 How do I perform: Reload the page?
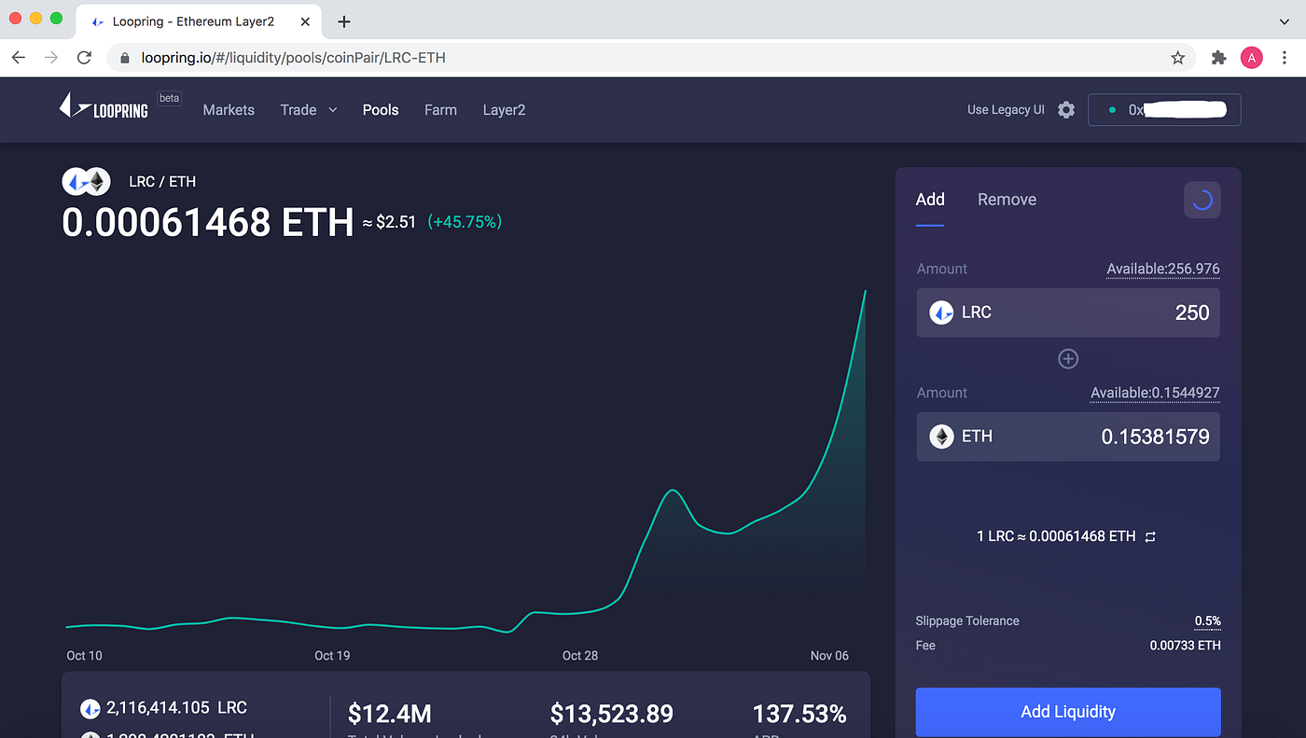(84, 58)
